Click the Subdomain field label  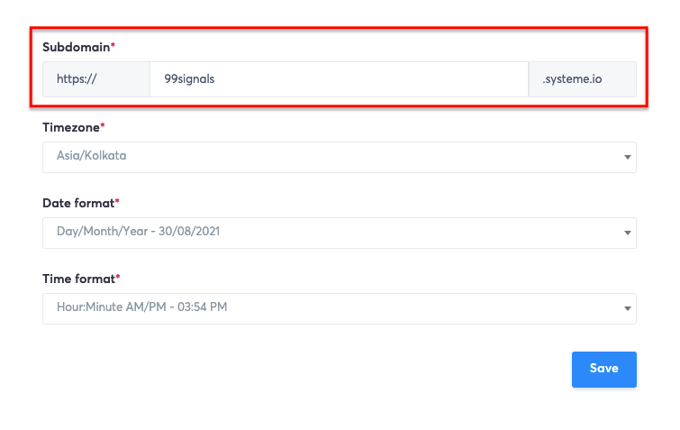pyautogui.click(x=76, y=46)
